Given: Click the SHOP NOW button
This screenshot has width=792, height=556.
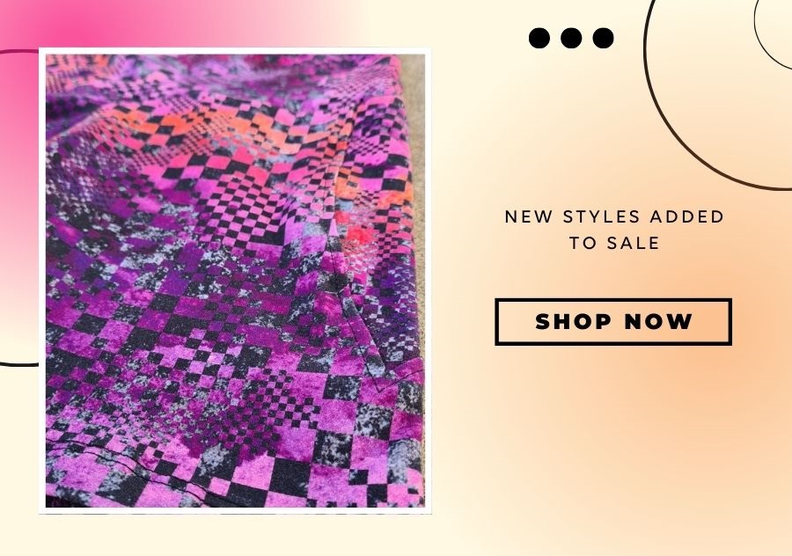Looking at the screenshot, I should tap(613, 322).
